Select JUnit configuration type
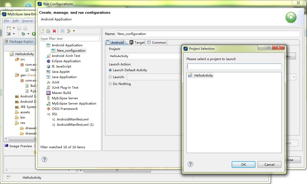 click(56, 82)
